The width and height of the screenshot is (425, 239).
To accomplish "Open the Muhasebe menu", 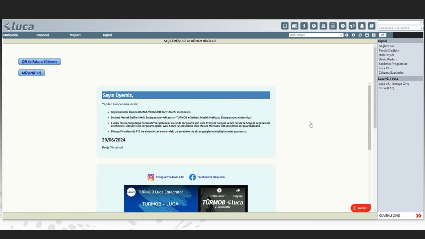I will [11, 35].
